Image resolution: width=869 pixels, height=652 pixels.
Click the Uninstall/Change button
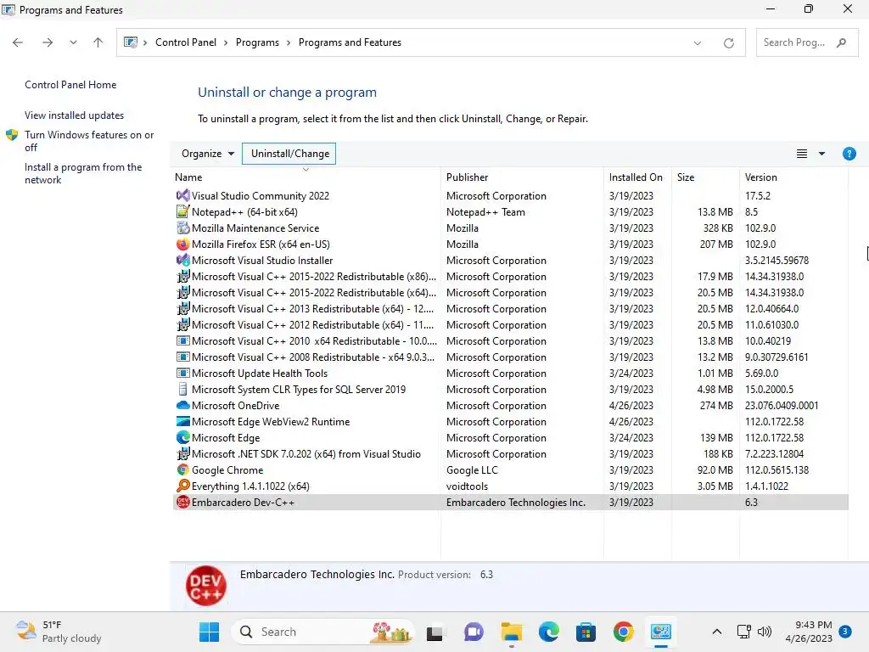point(289,154)
